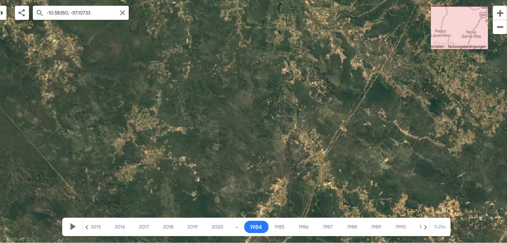
Task: Jump to year 1986
Action: coord(304,227)
